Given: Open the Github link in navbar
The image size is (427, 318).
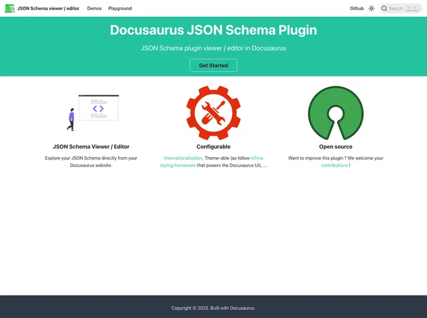Looking at the screenshot, I should (x=356, y=9).
